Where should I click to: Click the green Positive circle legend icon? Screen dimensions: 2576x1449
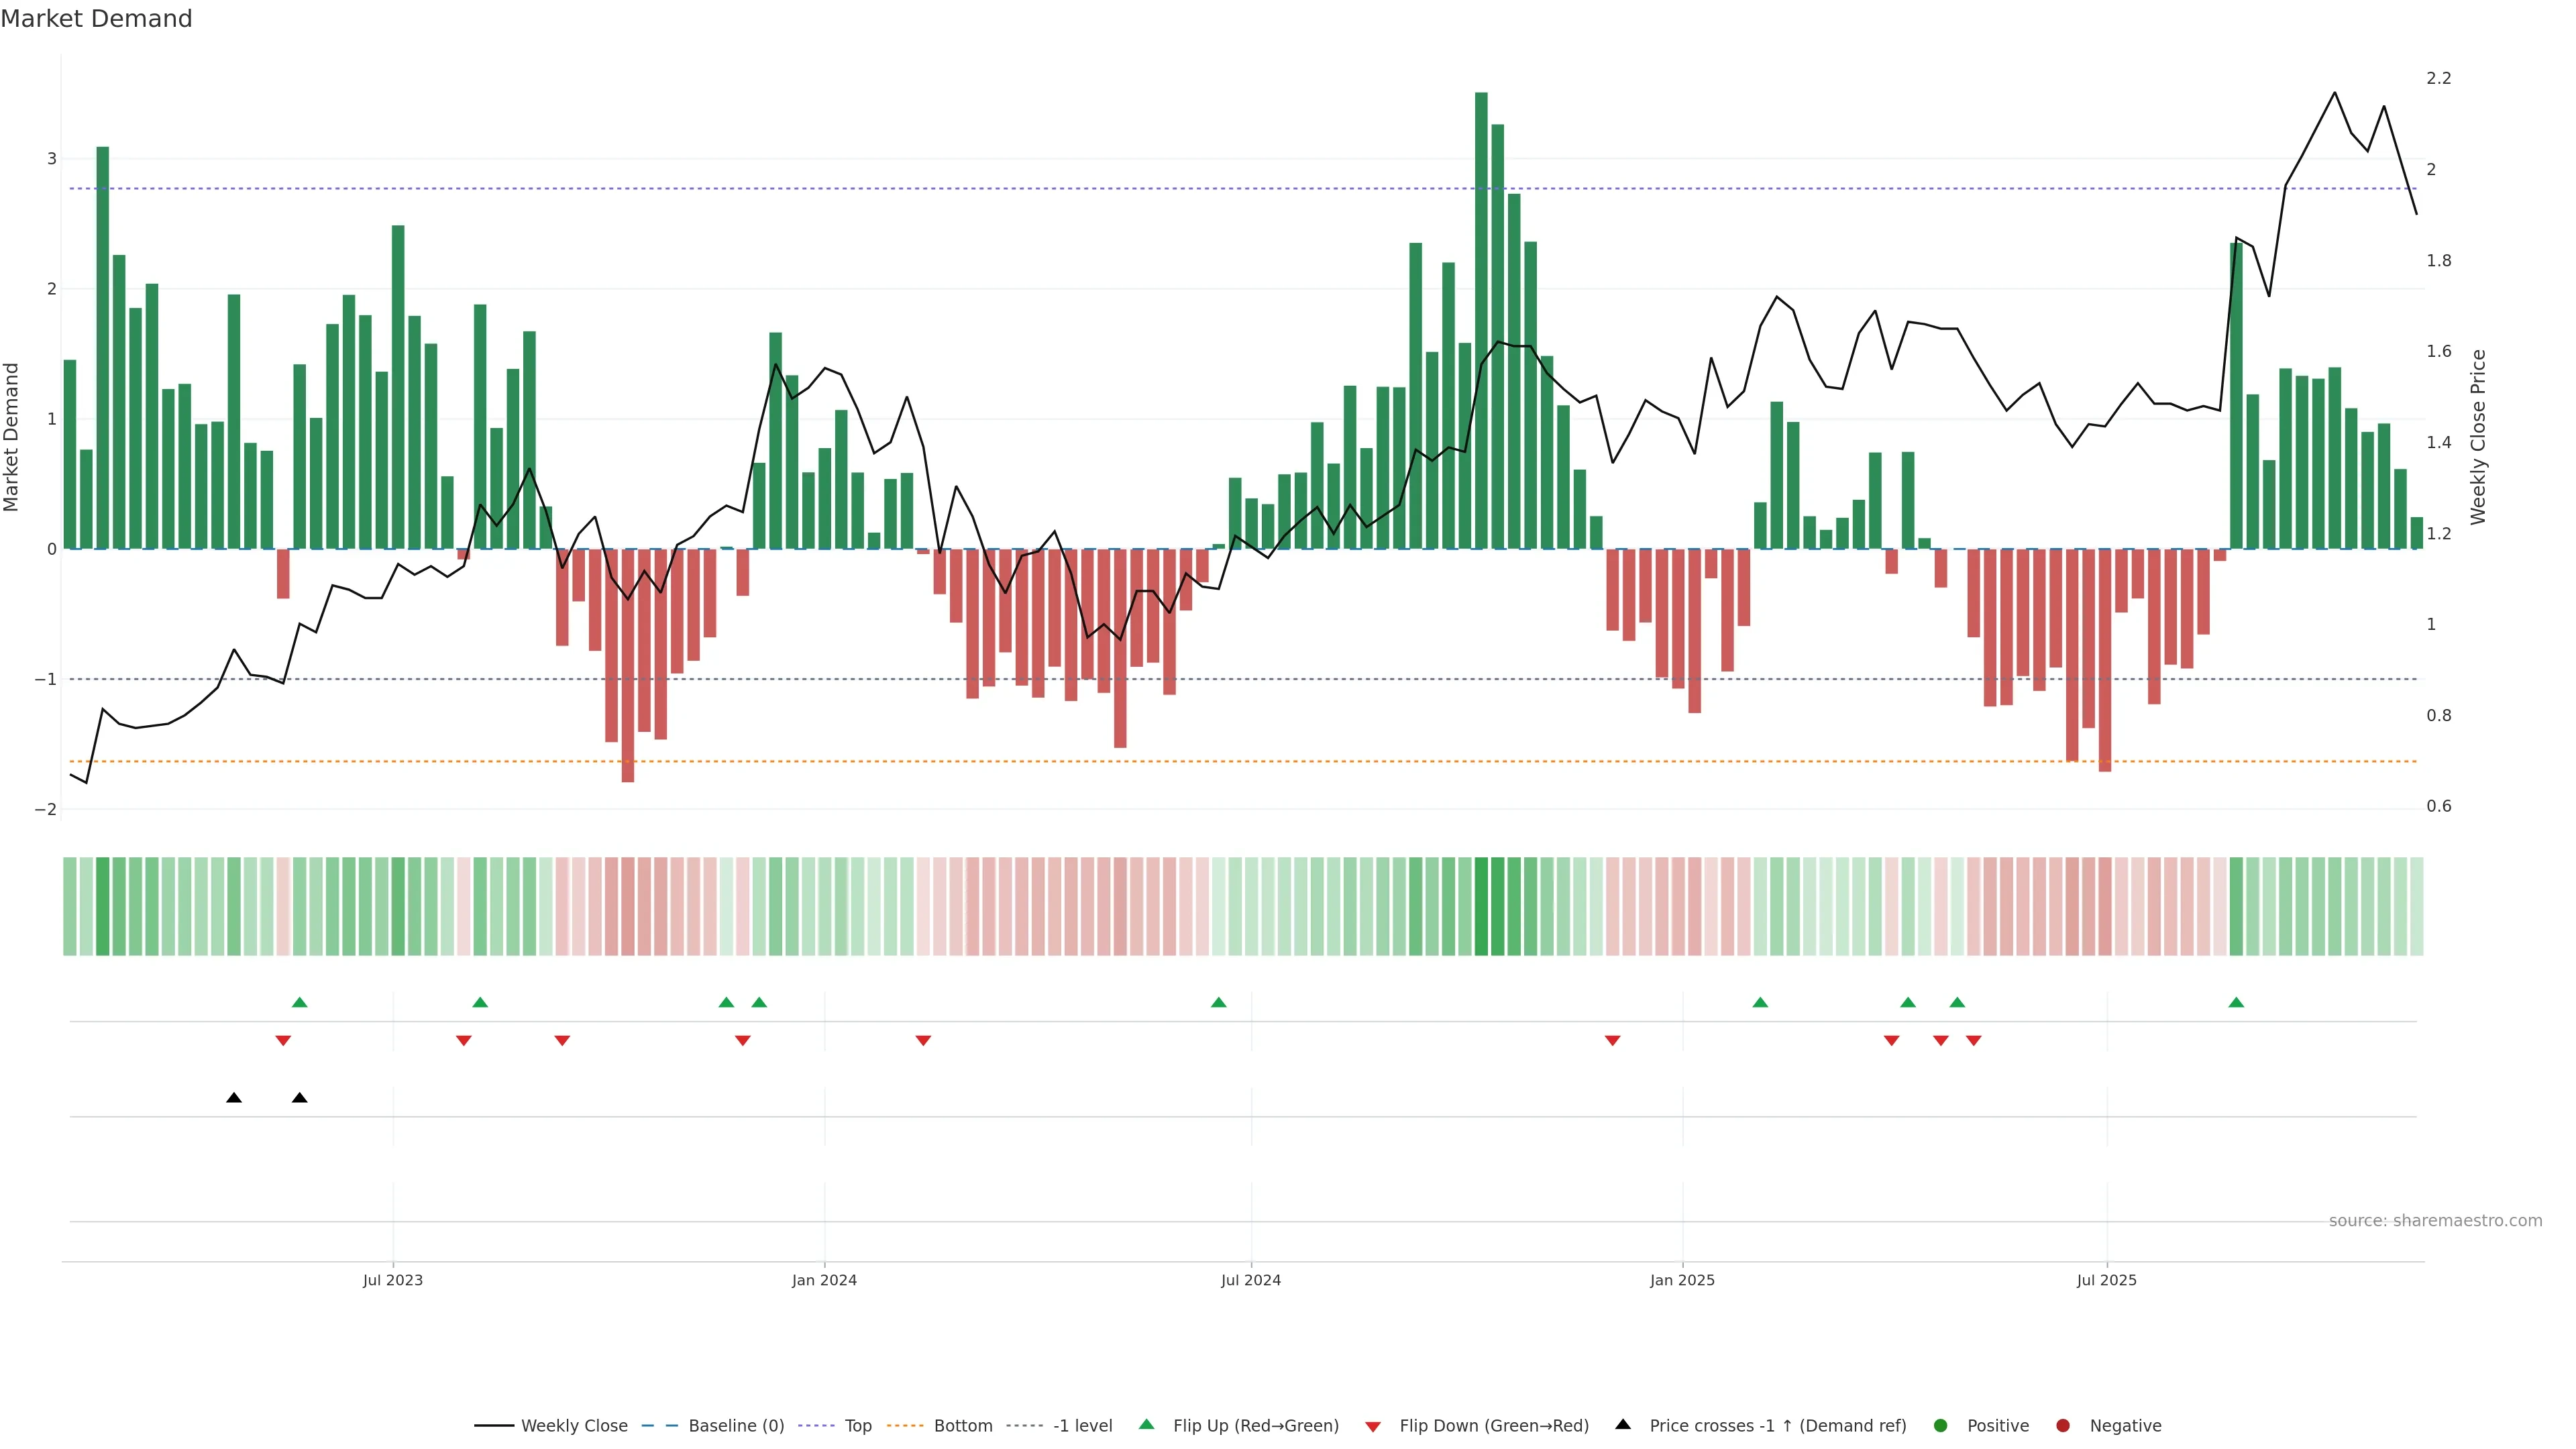[1940, 1425]
